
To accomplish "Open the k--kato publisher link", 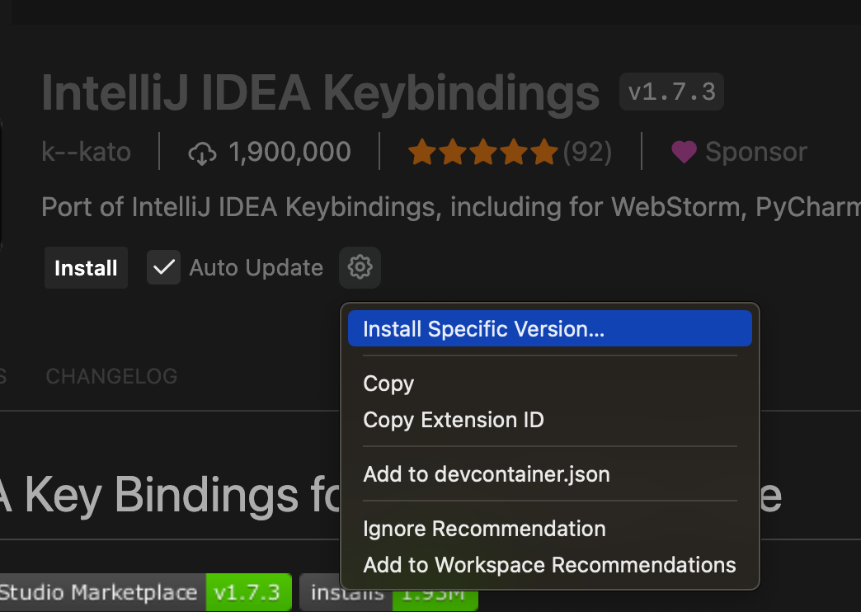I will coord(86,152).
